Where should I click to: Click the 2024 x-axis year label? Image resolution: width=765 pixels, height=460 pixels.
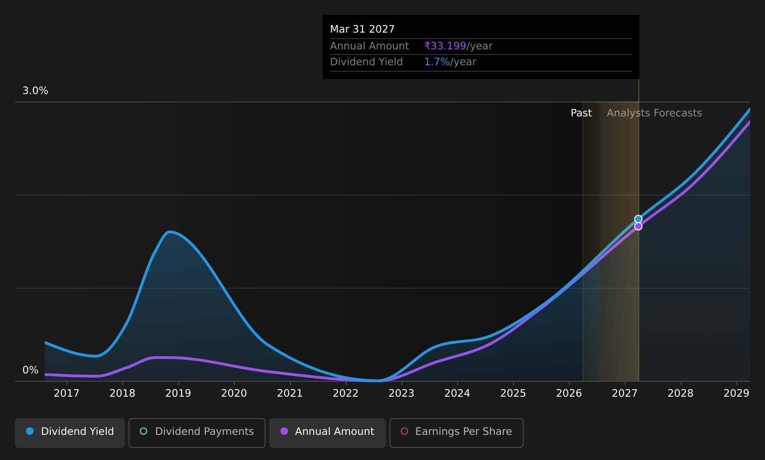pos(457,393)
